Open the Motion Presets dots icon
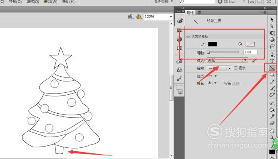278x159 pixels. (179, 78)
